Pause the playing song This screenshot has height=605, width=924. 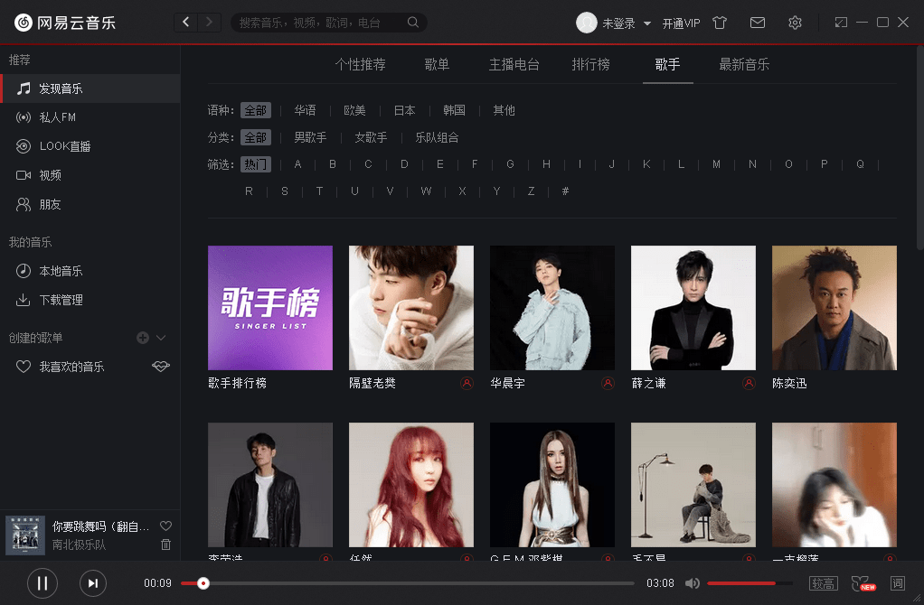pos(42,583)
